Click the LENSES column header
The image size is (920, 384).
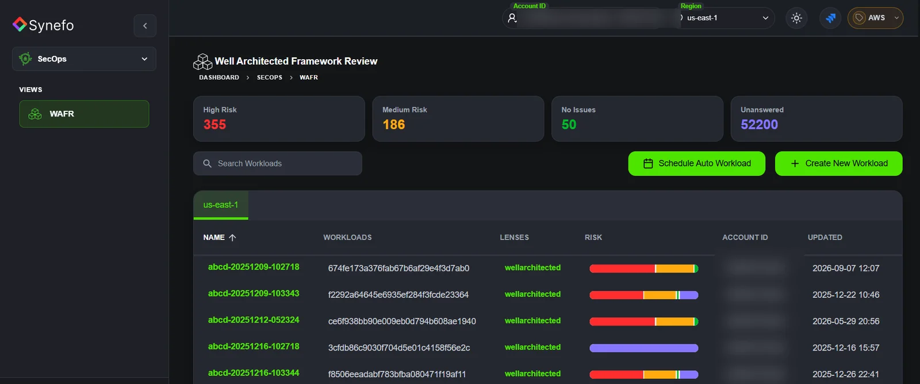tap(514, 238)
